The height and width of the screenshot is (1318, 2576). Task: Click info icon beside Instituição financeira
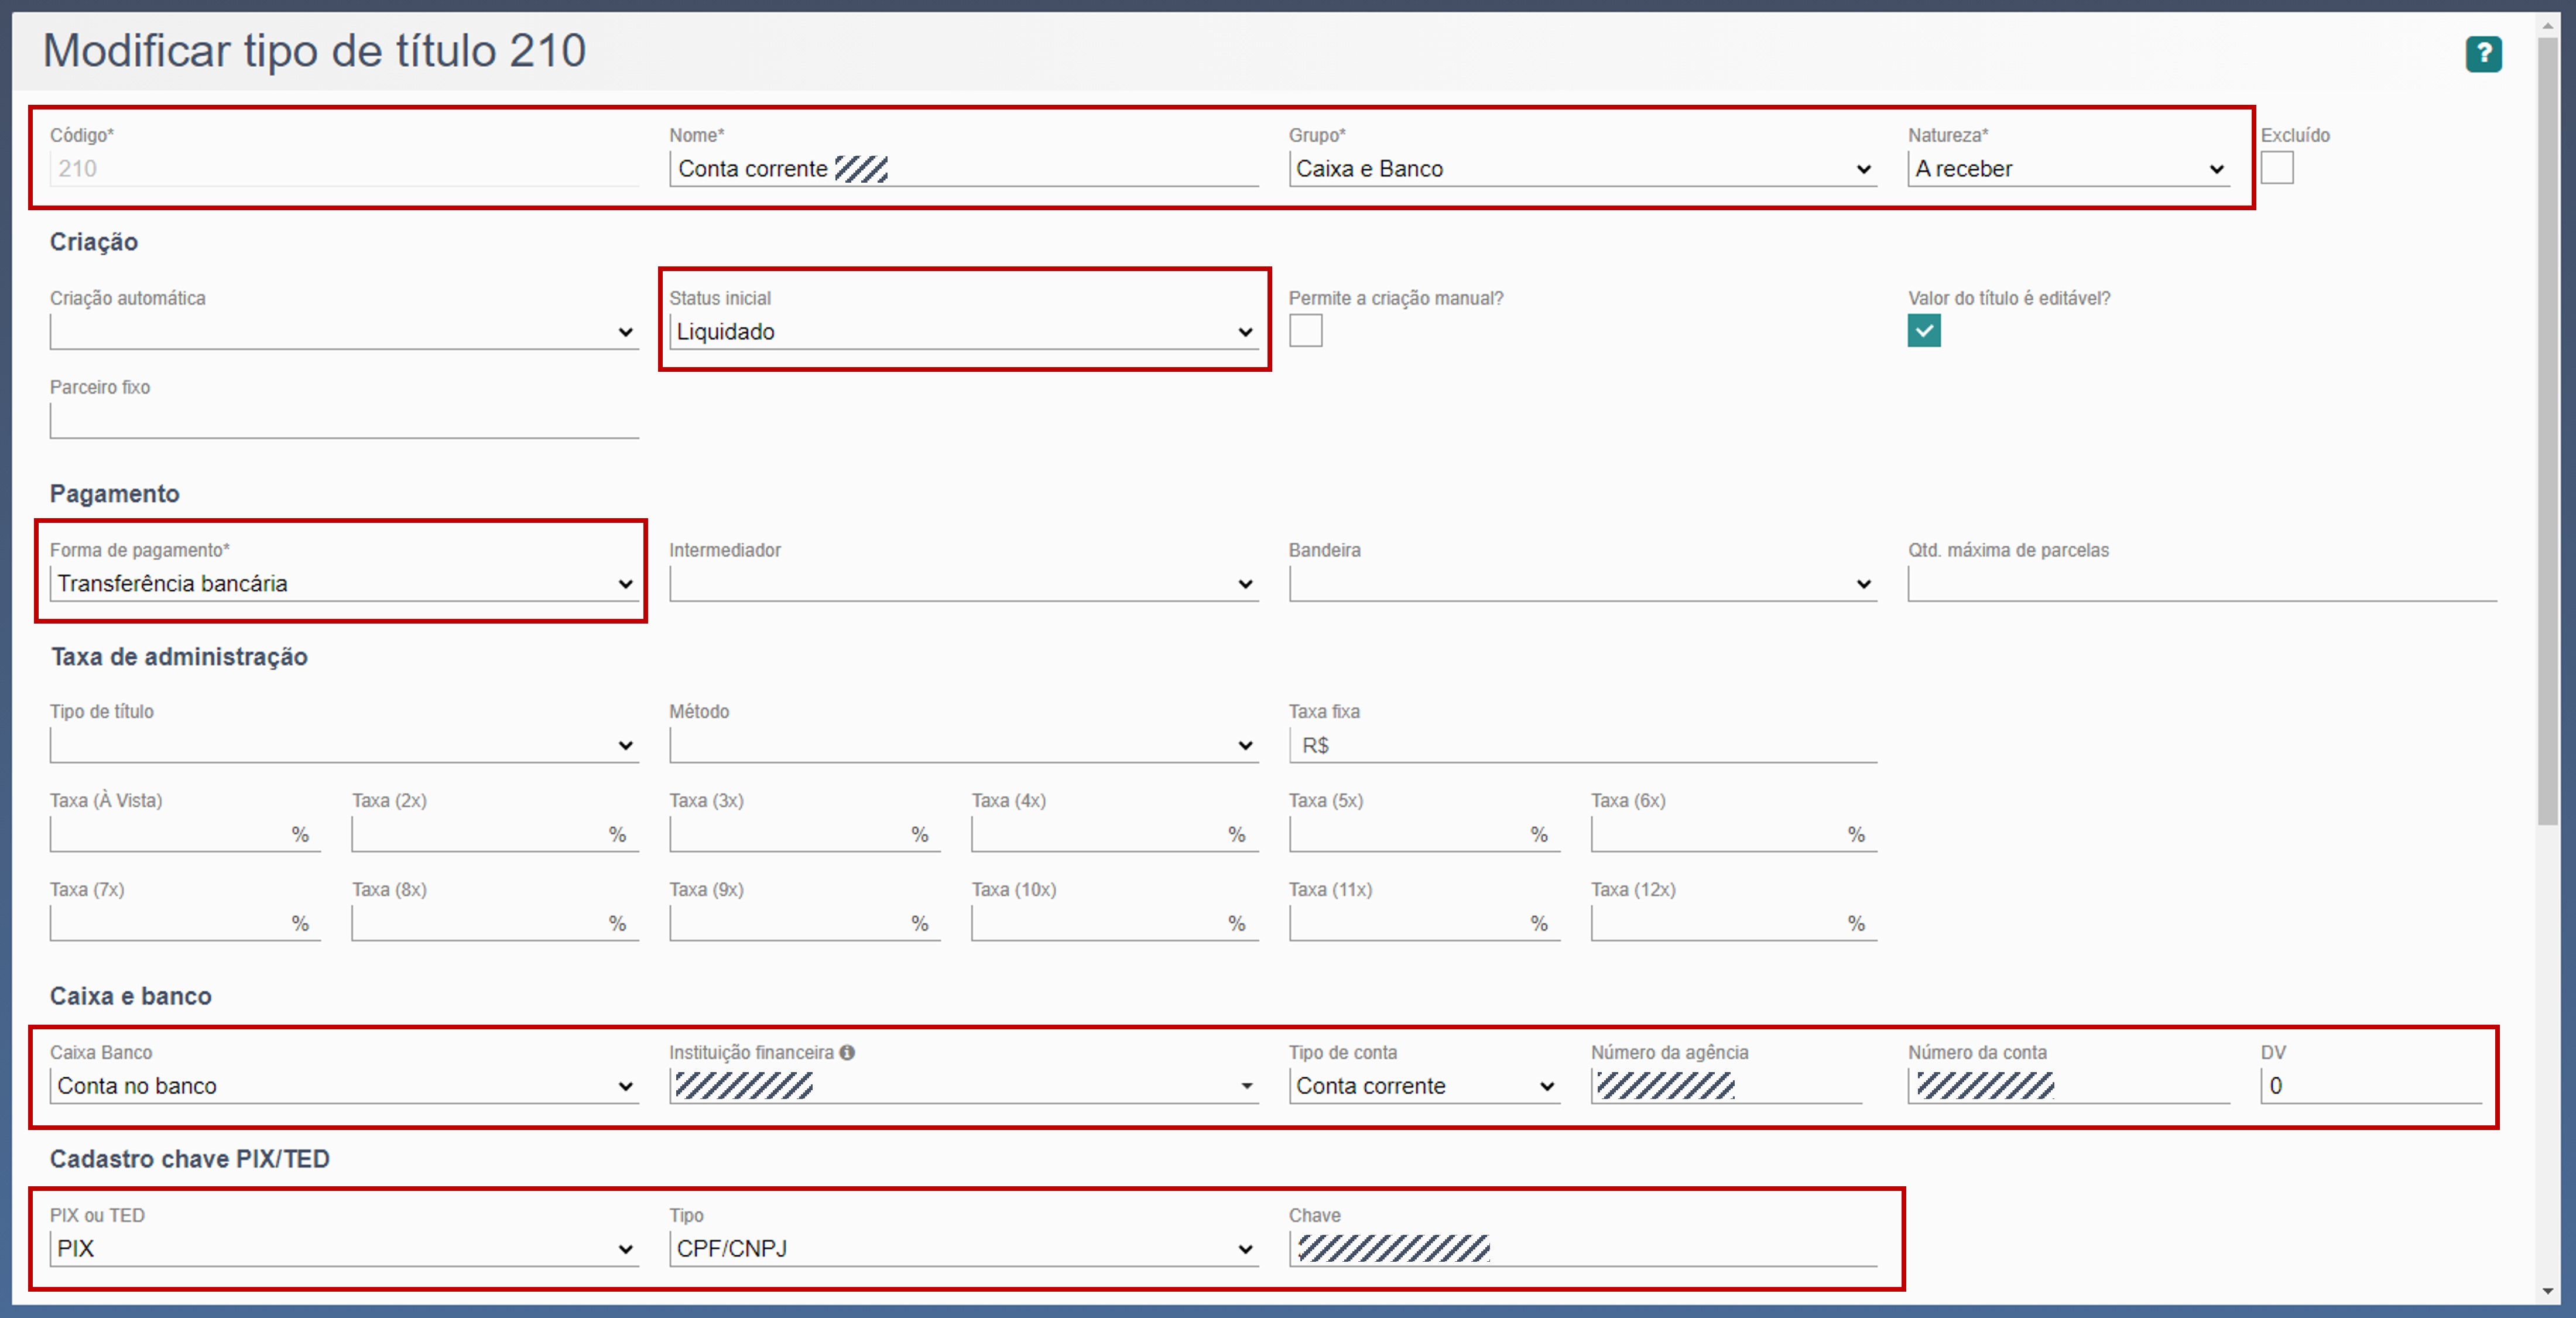click(847, 1052)
